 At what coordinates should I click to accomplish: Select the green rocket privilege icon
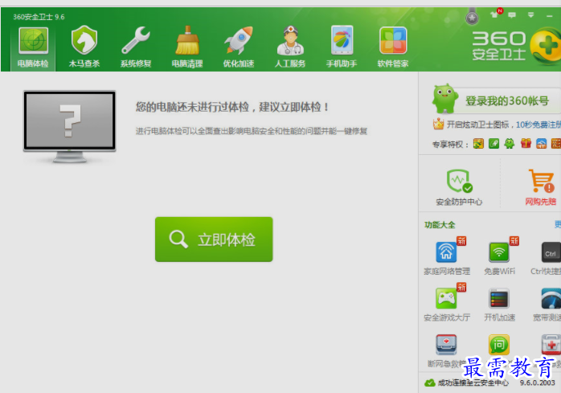click(x=493, y=144)
